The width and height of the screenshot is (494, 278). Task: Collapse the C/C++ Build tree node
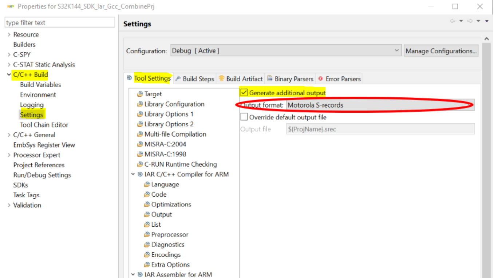tap(9, 74)
